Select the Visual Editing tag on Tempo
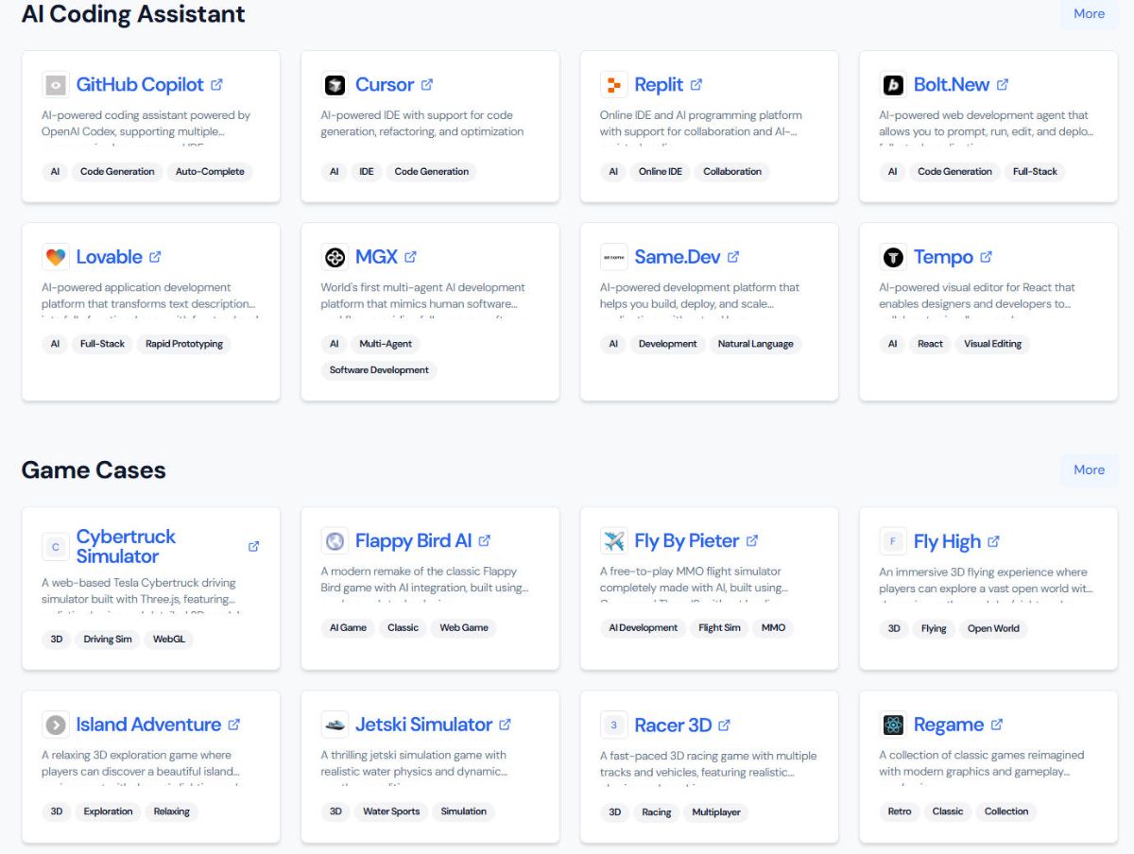This screenshot has width=1134, height=854. pyautogui.click(x=992, y=344)
